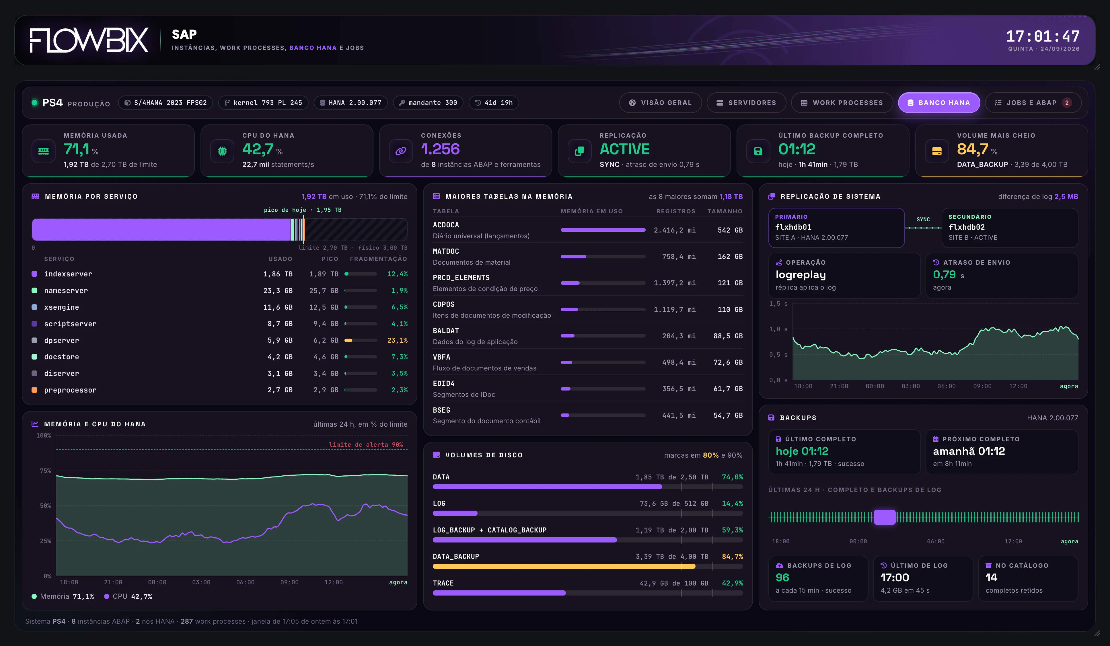Click the uptime clock icon beside 41d 19h
This screenshot has width=1110, height=646.
pyautogui.click(x=478, y=103)
